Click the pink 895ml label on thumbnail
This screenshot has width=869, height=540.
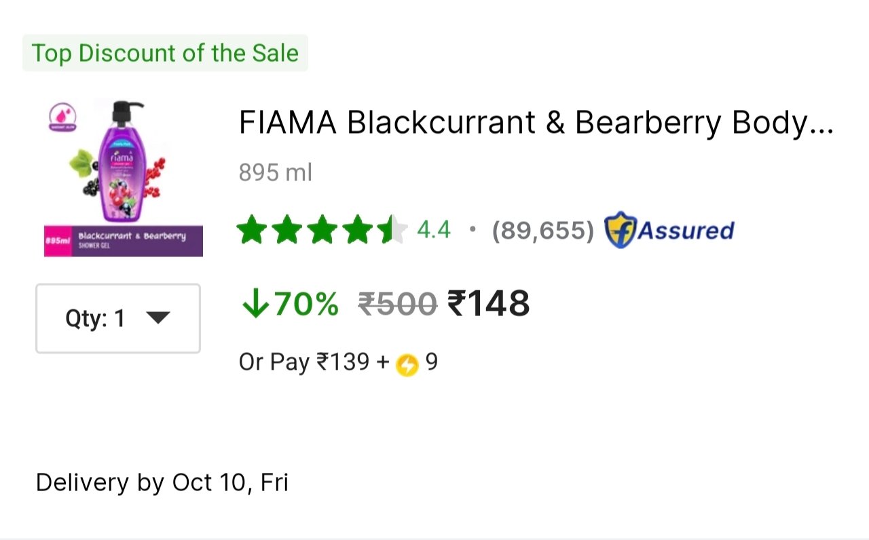pos(58,241)
